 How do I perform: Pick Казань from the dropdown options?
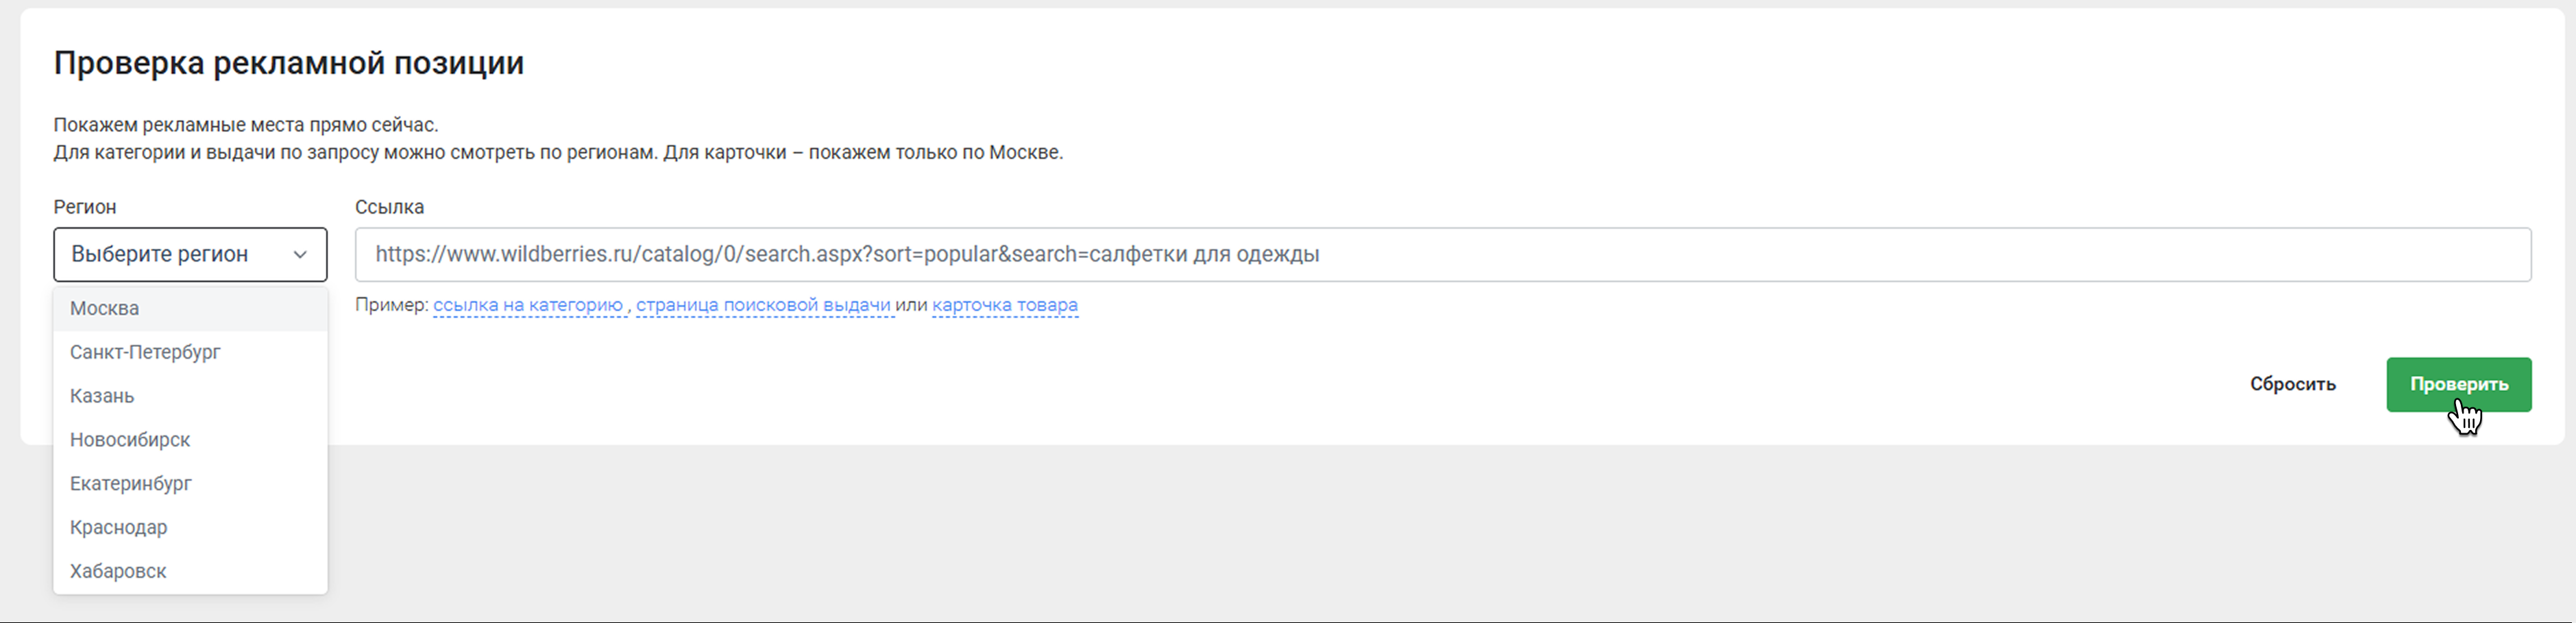tap(102, 396)
